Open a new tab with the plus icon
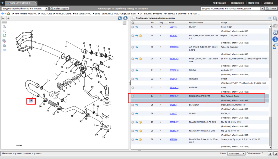Screen dimensions: 278x159 (2, 3)
